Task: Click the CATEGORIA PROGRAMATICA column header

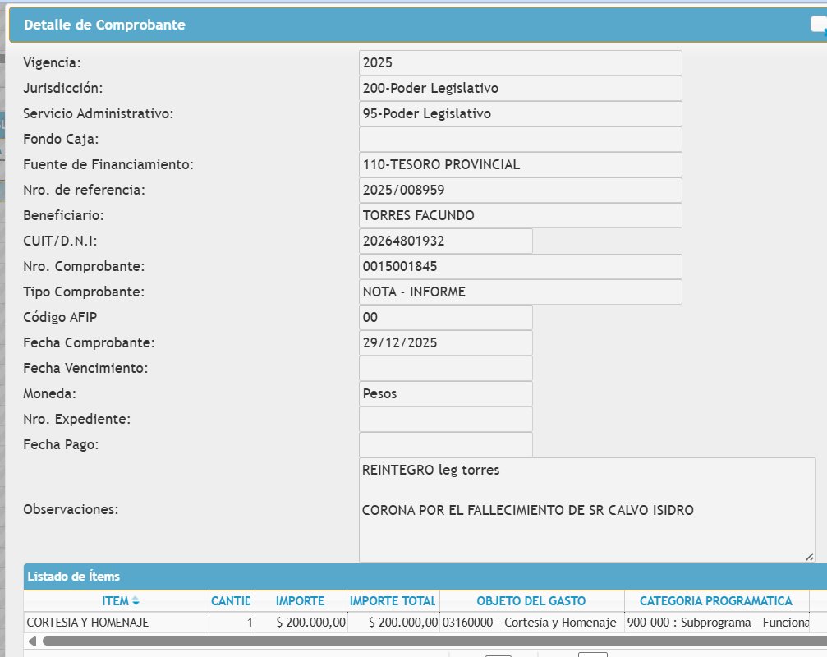Action: point(716,601)
